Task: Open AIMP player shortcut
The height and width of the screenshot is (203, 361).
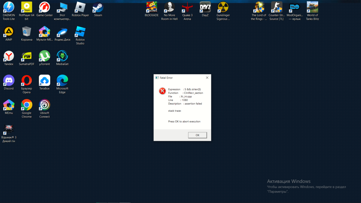Action: (9, 34)
